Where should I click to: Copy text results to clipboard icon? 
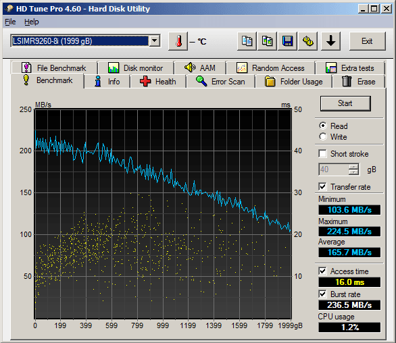pos(247,41)
